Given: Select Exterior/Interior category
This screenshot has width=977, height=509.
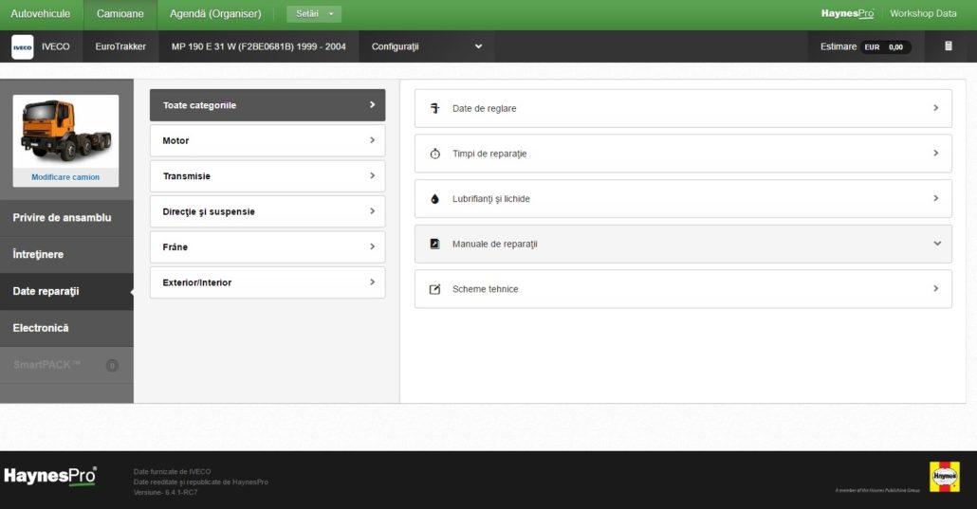Looking at the screenshot, I should point(267,282).
